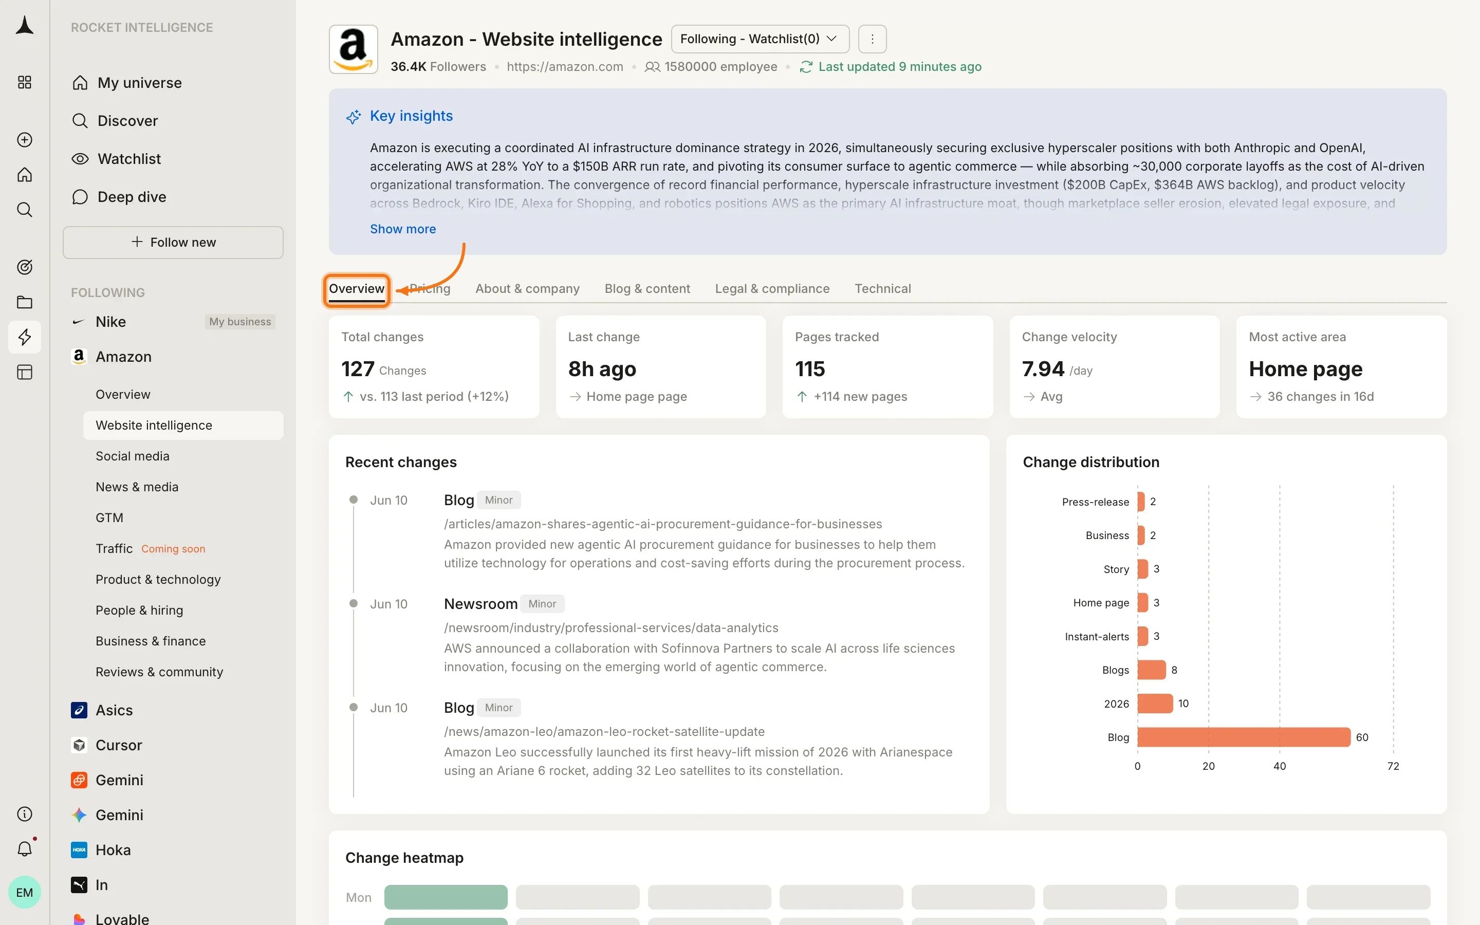1480x925 pixels.
Task: Select the Overview tab
Action: coord(357,289)
